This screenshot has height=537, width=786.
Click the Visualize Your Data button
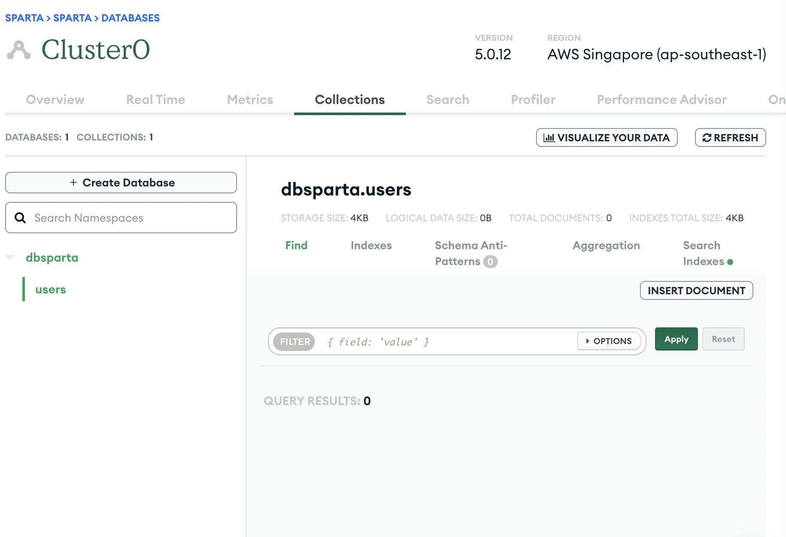(x=606, y=137)
